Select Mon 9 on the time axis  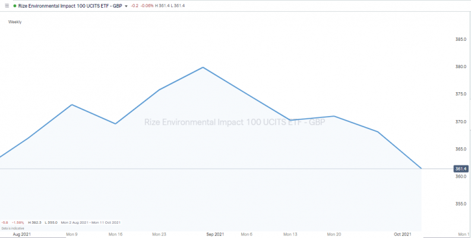click(x=72, y=234)
